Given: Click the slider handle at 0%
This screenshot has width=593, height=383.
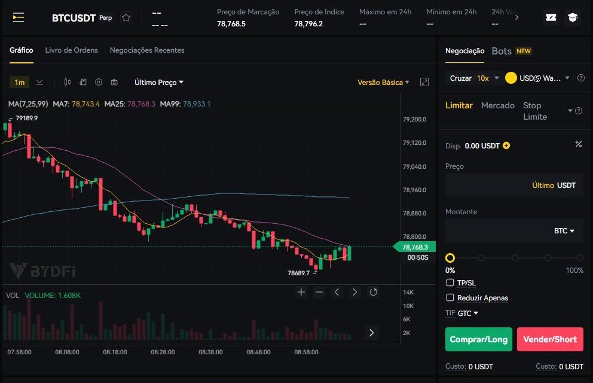Looking at the screenshot, I should pyautogui.click(x=450, y=258).
